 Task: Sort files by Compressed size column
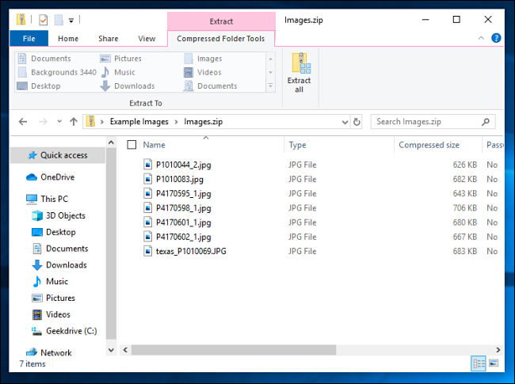(x=429, y=145)
